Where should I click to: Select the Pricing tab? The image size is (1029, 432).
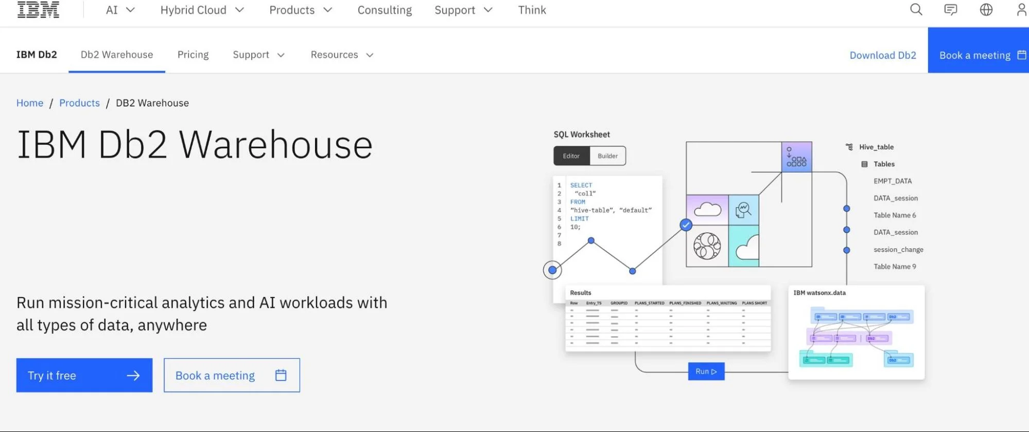coord(193,55)
